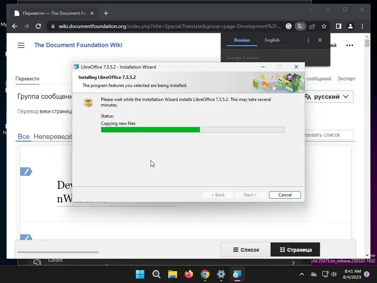The width and height of the screenshot is (377, 283).
Task: Select the Все filter tab
Action: (24, 136)
